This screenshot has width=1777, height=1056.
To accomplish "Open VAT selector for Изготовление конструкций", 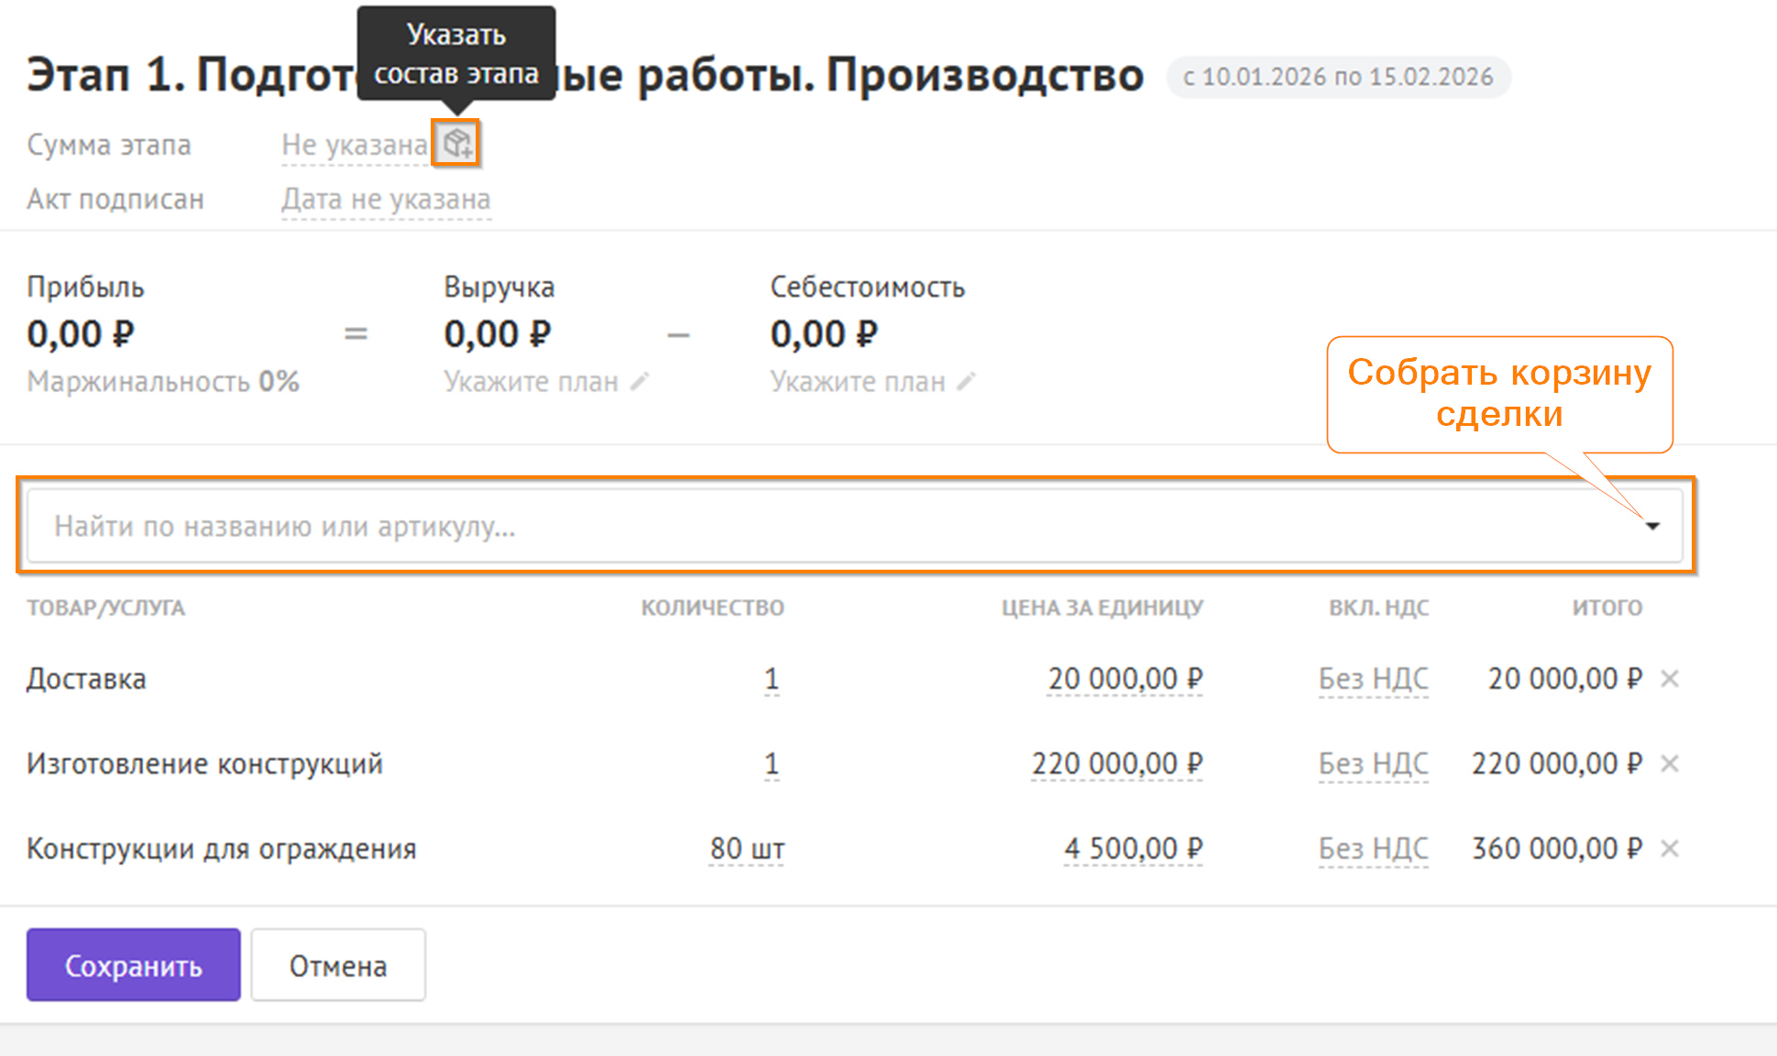I will point(1373,763).
